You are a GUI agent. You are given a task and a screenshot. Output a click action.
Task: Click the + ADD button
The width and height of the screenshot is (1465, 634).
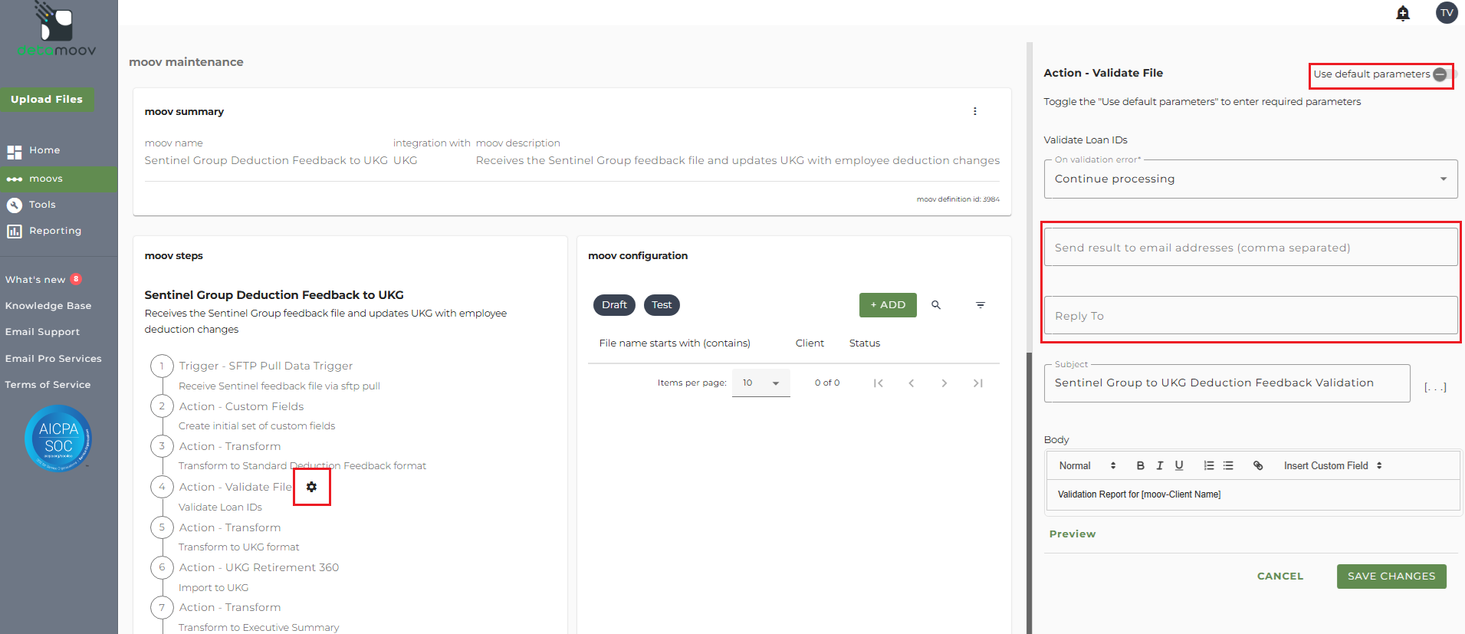point(888,305)
